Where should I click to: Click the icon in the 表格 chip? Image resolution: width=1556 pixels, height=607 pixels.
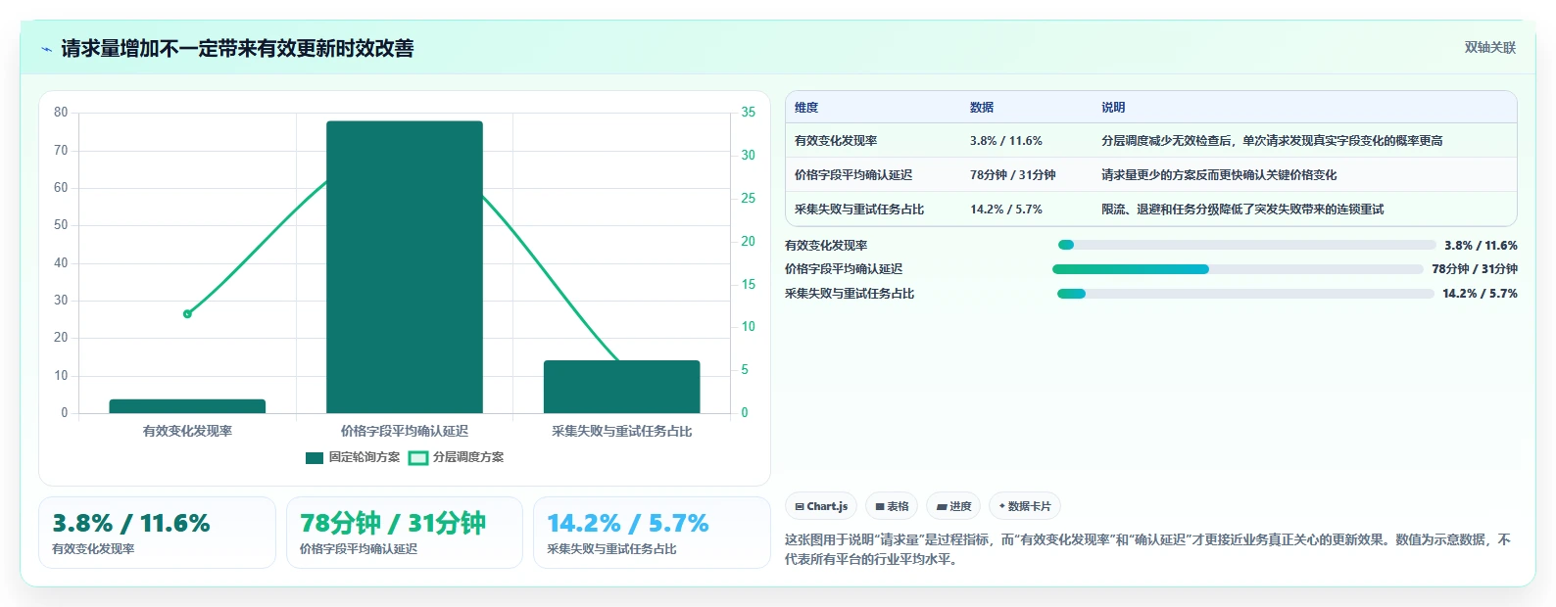880,507
